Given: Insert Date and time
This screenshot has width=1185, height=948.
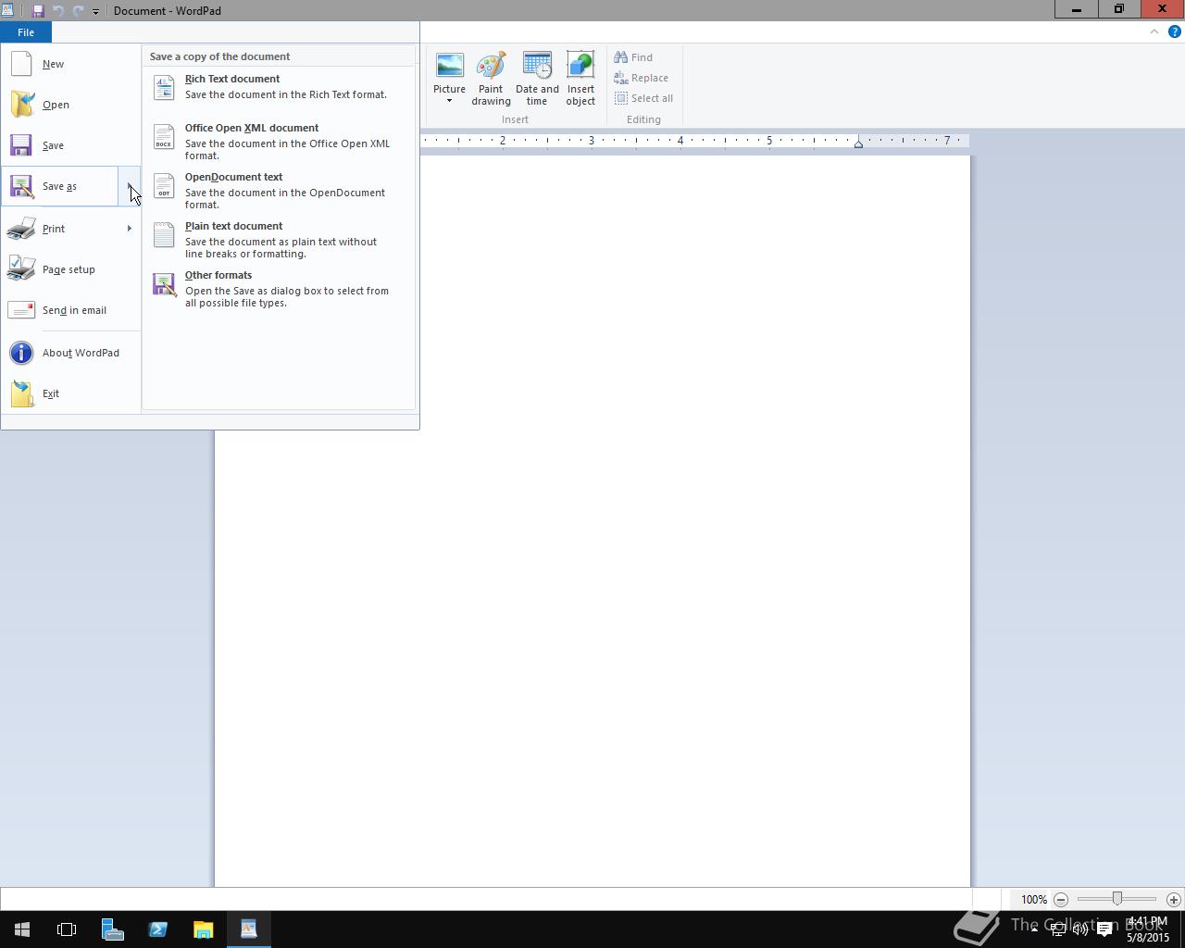Looking at the screenshot, I should pos(537,80).
